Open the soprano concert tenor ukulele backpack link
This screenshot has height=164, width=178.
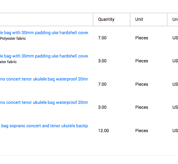tap(44, 126)
